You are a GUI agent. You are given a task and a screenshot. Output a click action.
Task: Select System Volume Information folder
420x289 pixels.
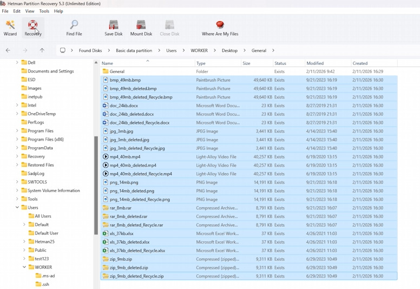[54, 191]
